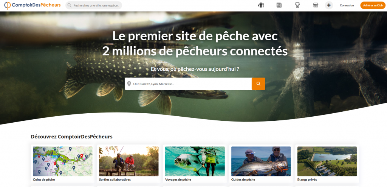Open the Guides de pêche card image
The width and height of the screenshot is (387, 187).
coord(261,161)
